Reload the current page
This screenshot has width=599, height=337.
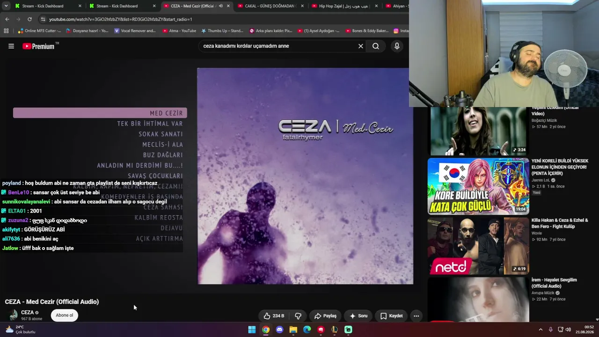[x=29, y=19]
